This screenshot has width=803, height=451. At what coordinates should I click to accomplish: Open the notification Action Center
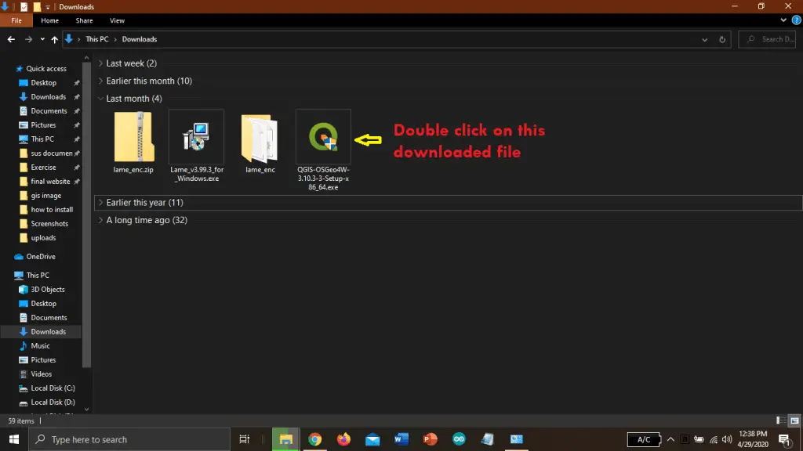point(785,439)
